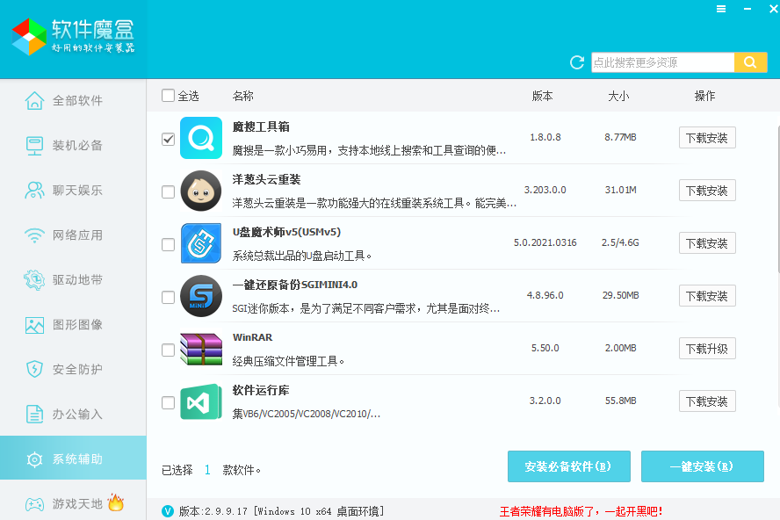Click the 游戏天地 gamepad icon

[34, 504]
